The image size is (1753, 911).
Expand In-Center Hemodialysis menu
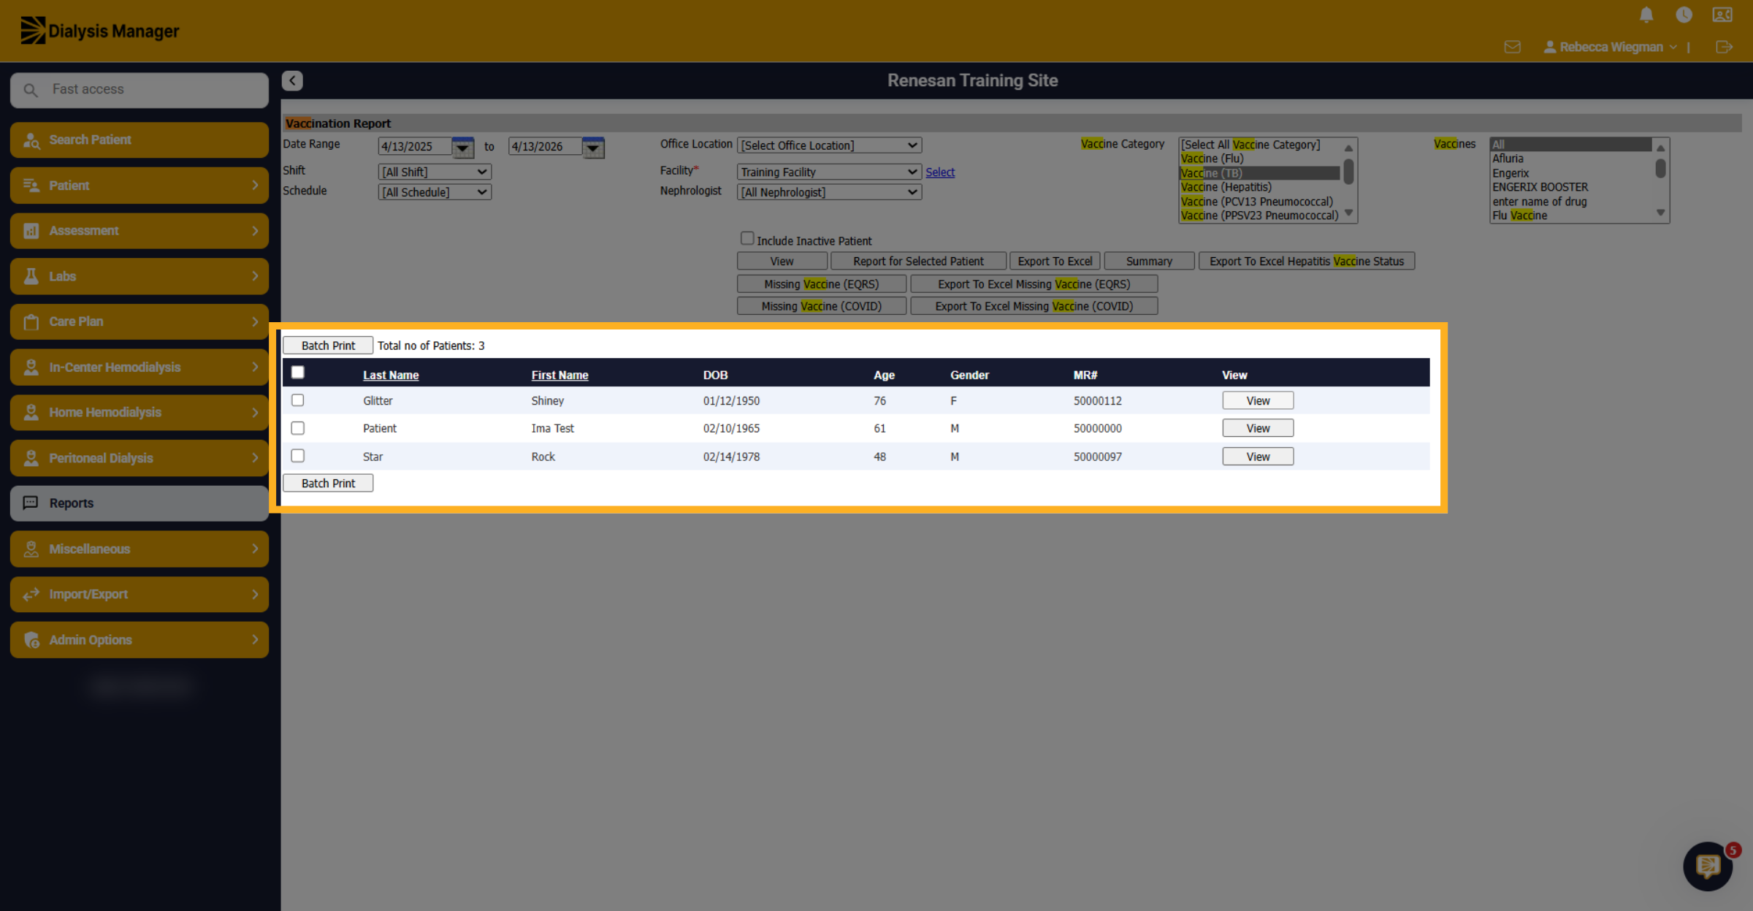click(x=140, y=367)
